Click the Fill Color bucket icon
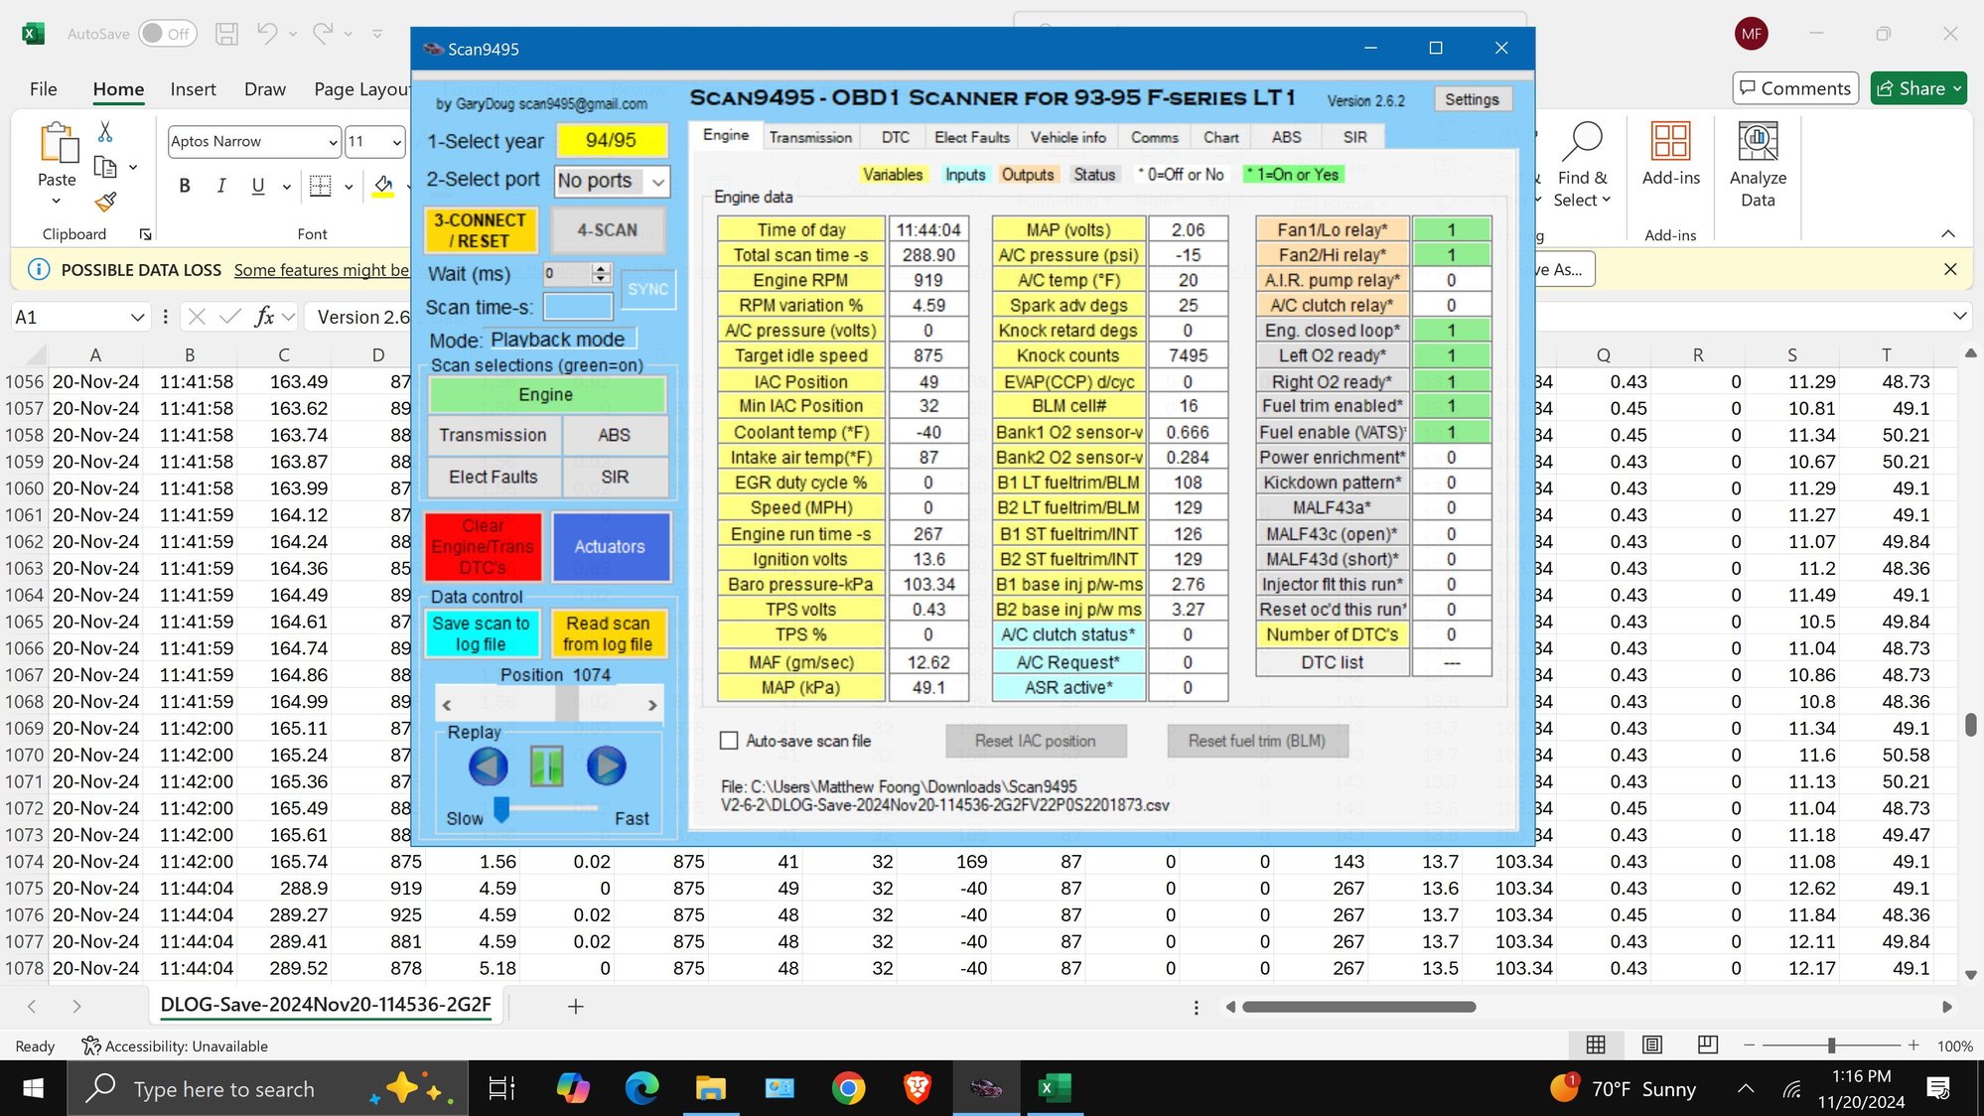 click(x=383, y=186)
